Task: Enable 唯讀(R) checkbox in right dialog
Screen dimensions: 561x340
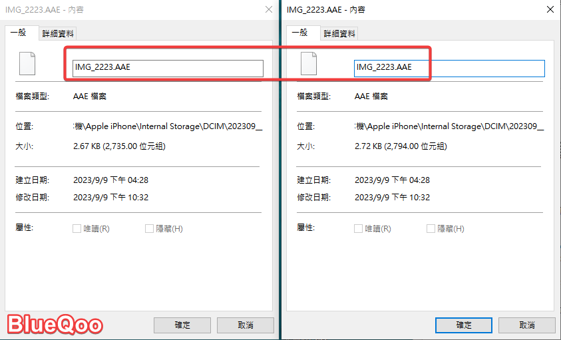Action: [x=359, y=229]
